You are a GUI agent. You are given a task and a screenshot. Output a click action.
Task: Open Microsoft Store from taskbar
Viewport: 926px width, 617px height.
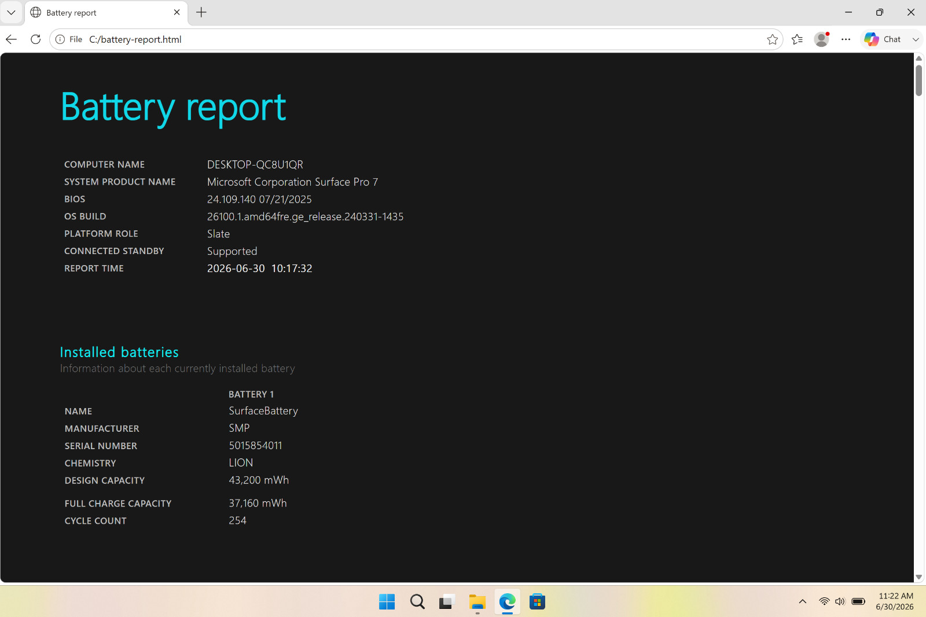[x=537, y=602]
